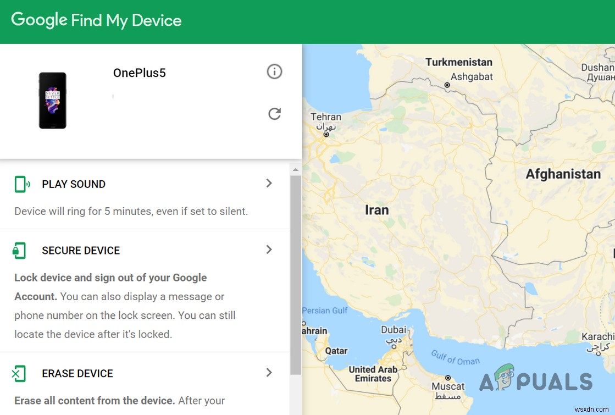This screenshot has width=615, height=415.
Task: Click the erase icon beside Erase Device
Action: pyautogui.click(x=20, y=373)
